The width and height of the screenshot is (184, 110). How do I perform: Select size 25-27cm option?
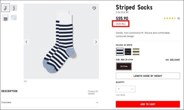coord(124,66)
